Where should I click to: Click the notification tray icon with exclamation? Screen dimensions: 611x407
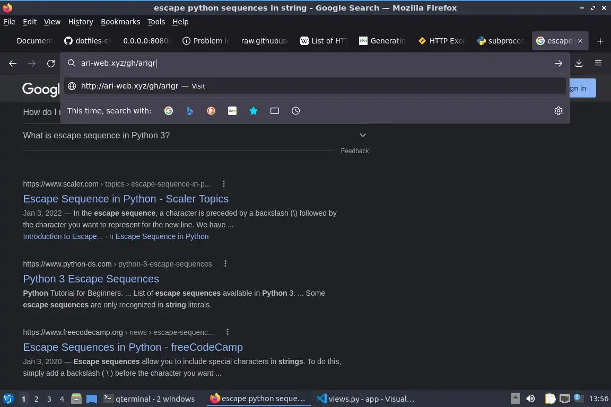(578, 398)
